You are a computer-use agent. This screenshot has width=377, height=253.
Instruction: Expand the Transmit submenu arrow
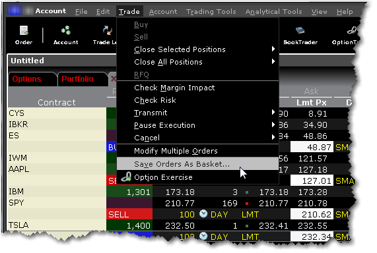[x=273, y=113]
